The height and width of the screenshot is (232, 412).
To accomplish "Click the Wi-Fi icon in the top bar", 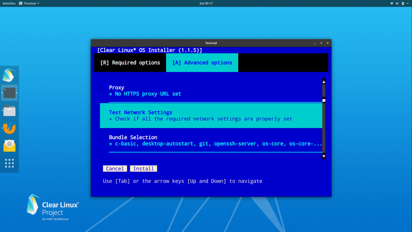I will (392, 3).
